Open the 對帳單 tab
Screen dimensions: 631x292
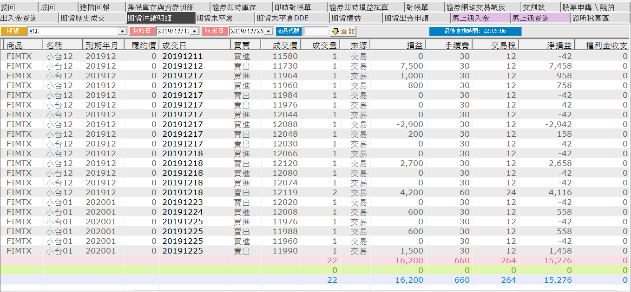point(424,7)
